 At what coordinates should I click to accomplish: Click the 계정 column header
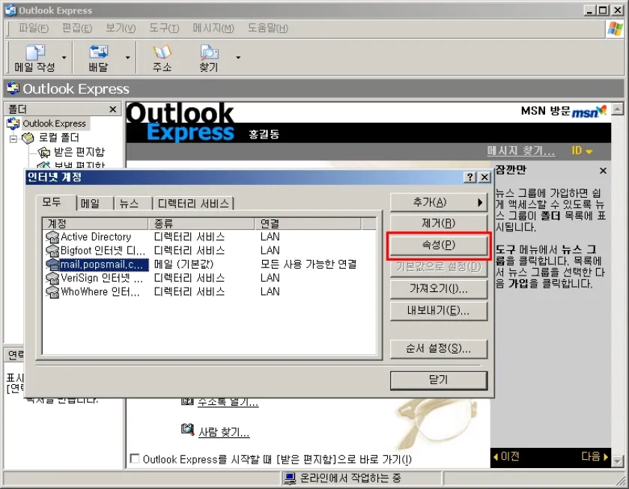(x=96, y=223)
